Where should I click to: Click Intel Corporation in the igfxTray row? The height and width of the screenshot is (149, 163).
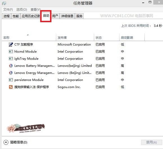70,59
